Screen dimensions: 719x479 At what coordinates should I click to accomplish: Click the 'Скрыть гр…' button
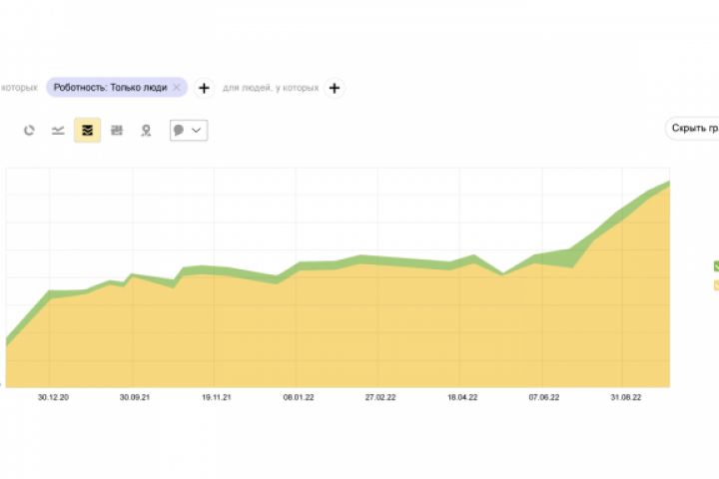694,129
